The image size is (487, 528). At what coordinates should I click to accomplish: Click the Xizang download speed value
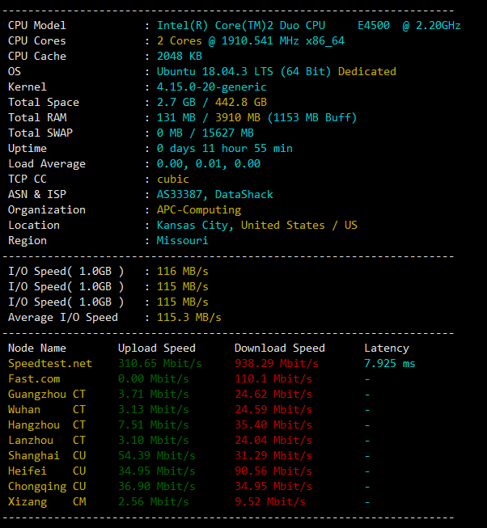coord(270,501)
